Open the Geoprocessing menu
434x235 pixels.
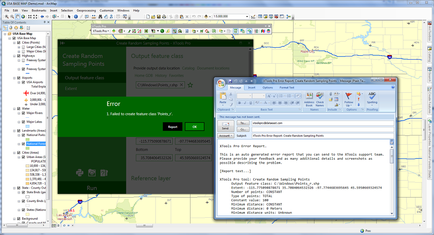[x=86, y=10]
